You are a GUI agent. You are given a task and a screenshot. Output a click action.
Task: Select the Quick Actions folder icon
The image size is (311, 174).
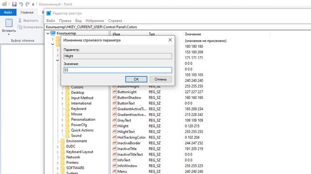point(68,130)
